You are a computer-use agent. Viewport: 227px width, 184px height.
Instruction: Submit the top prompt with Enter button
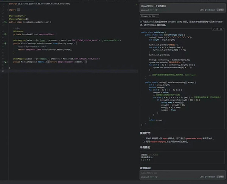click(220, 10)
